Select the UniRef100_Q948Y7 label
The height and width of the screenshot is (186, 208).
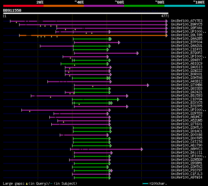pos(187,60)
